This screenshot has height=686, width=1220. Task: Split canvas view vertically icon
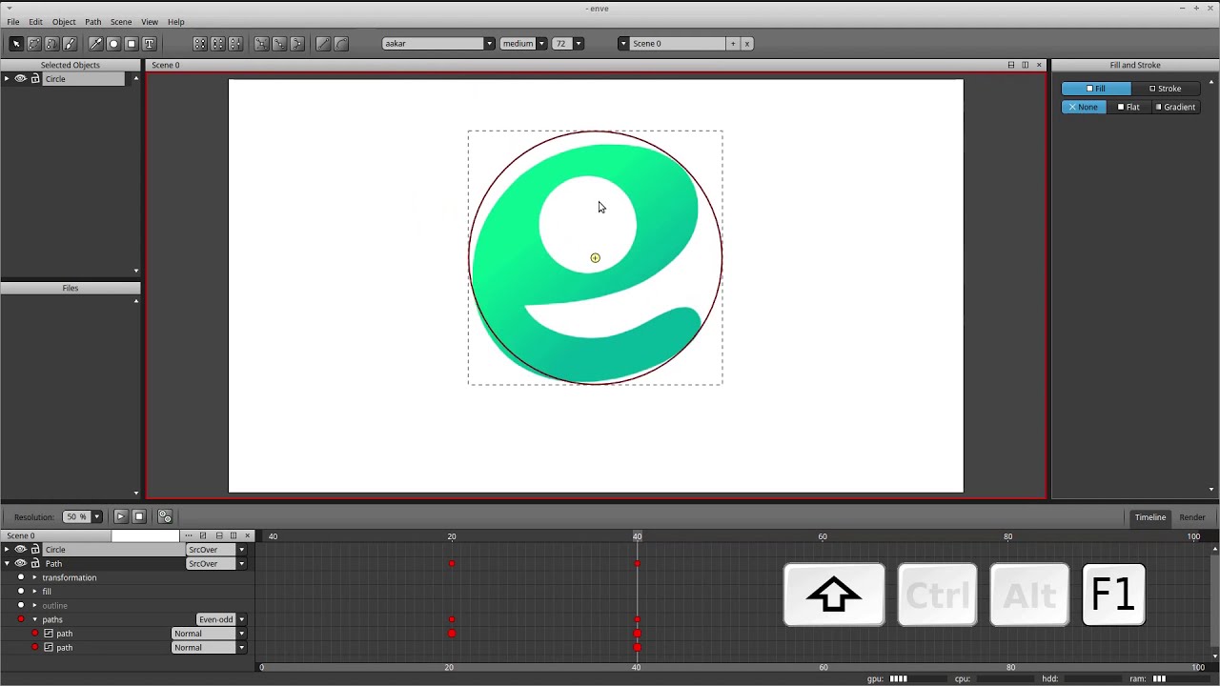1010,65
